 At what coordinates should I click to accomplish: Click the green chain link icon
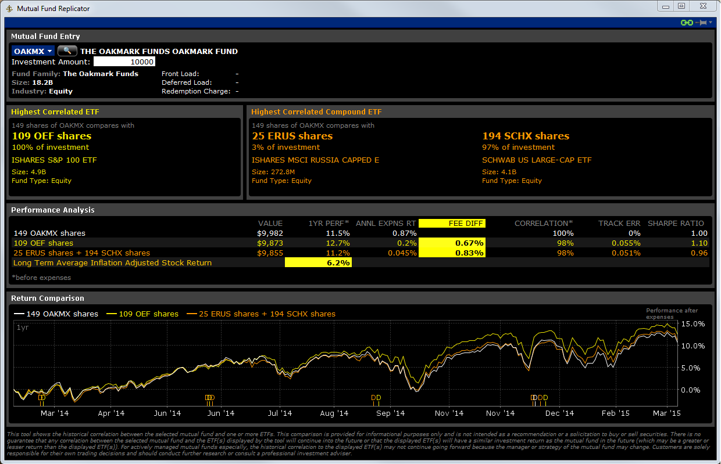tap(687, 23)
